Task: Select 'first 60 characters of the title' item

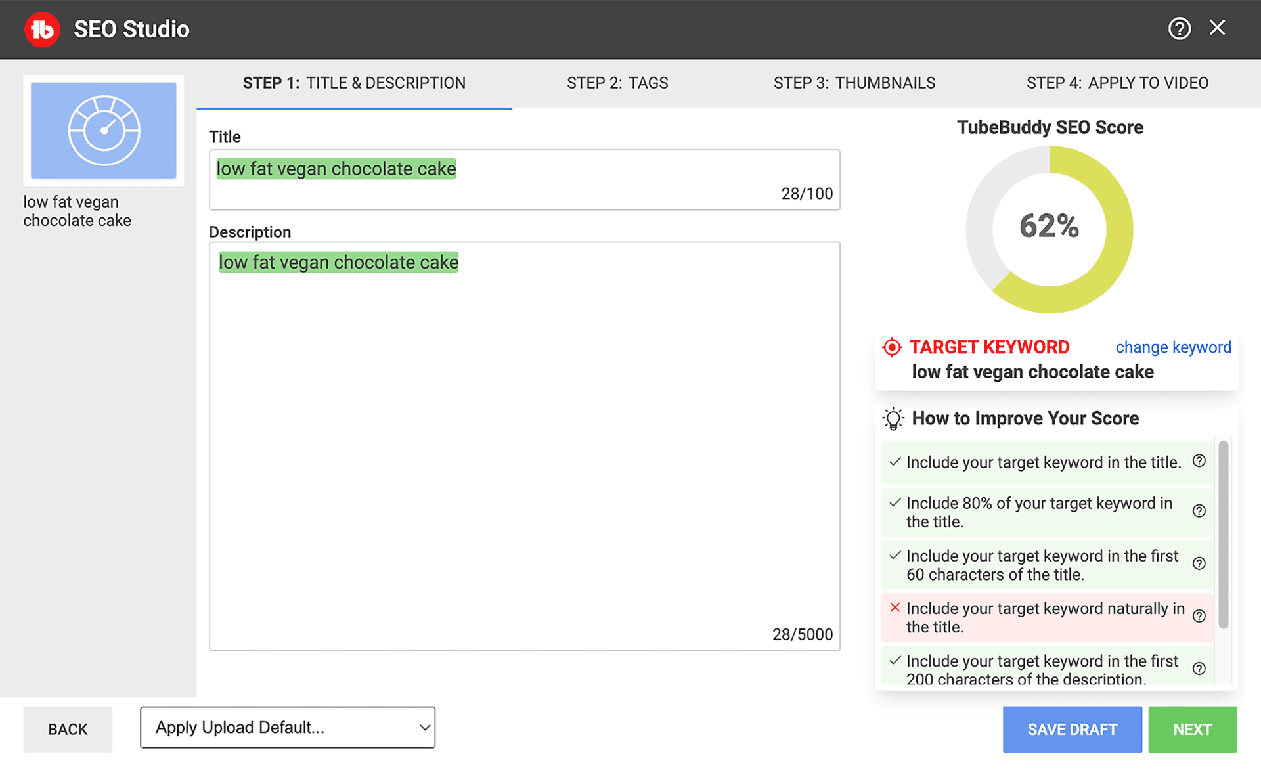Action: point(1046,565)
